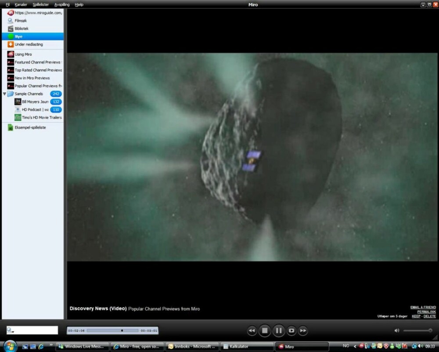Switch to Miro browser page taskbar button
This screenshot has height=352, width=439.
point(137,347)
